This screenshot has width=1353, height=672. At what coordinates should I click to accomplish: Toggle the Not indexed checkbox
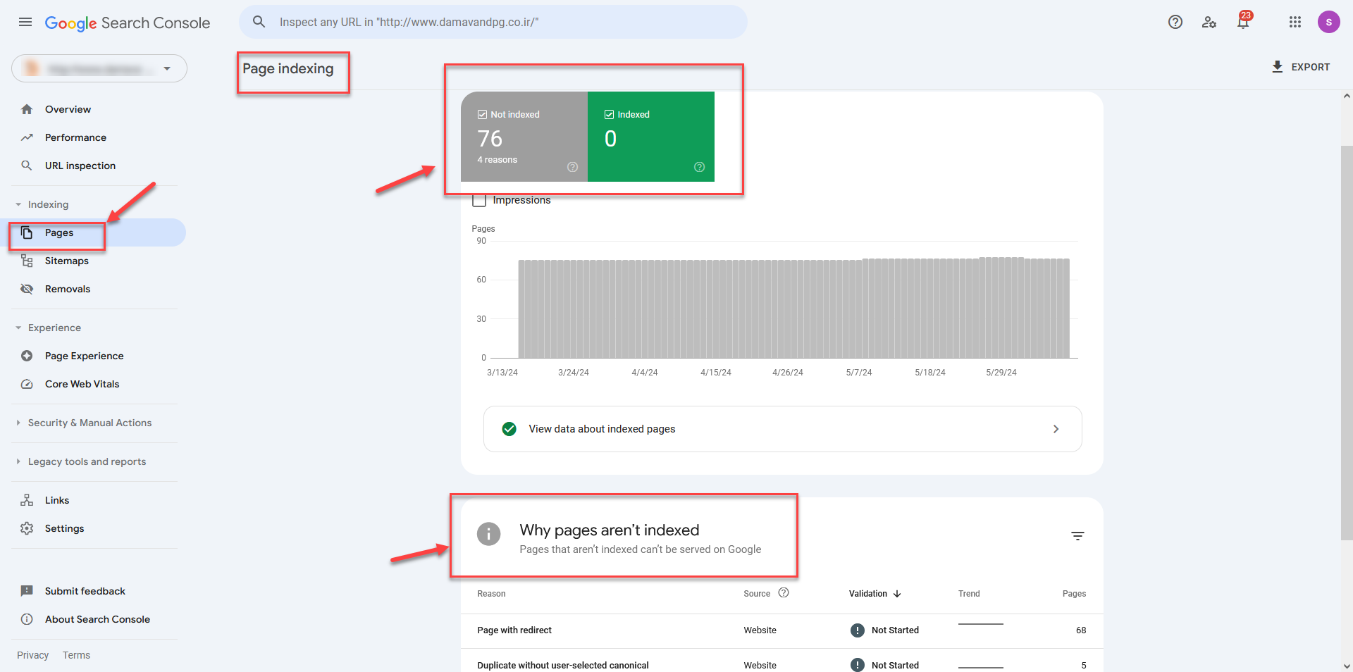[482, 114]
